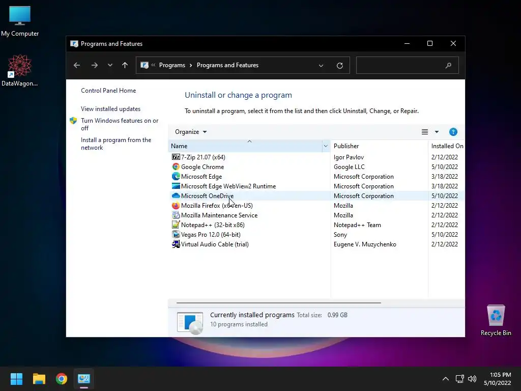Image resolution: width=521 pixels, height=391 pixels.
Task: Click the Virtual Audio Cable icon
Action: tap(176, 244)
